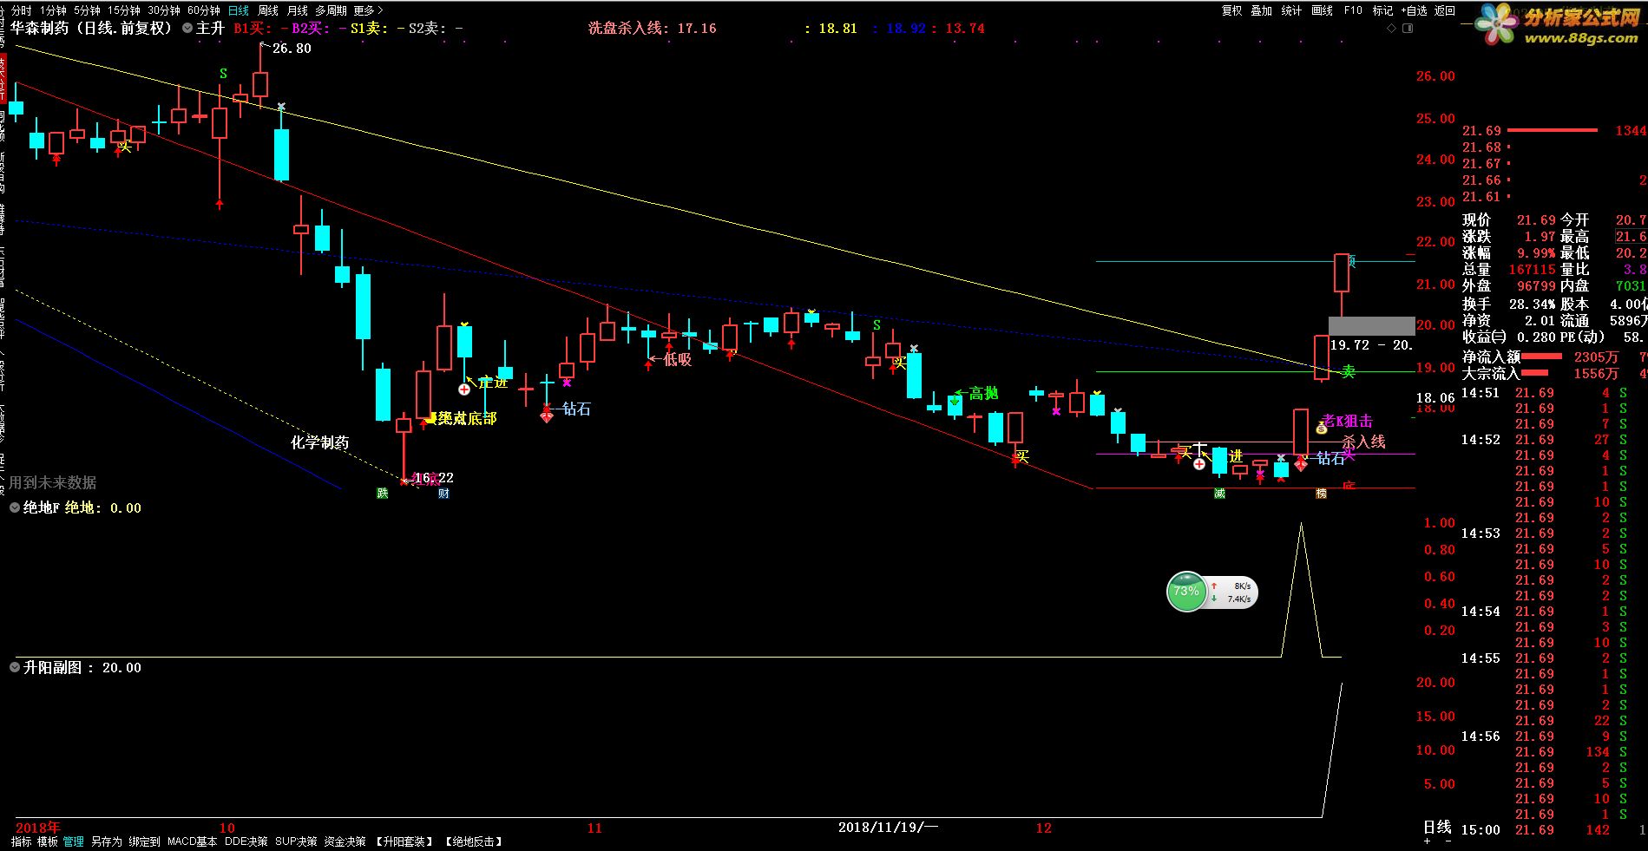Open F10 company information
Screen dimensions: 1648x851
pos(1353,10)
